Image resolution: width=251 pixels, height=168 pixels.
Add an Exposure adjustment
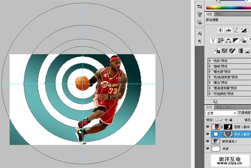[243, 30]
